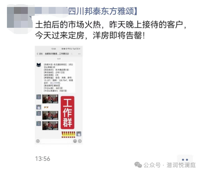Tap the celebration emoji message
The height and width of the screenshot is (173, 202).
pos(46,107)
